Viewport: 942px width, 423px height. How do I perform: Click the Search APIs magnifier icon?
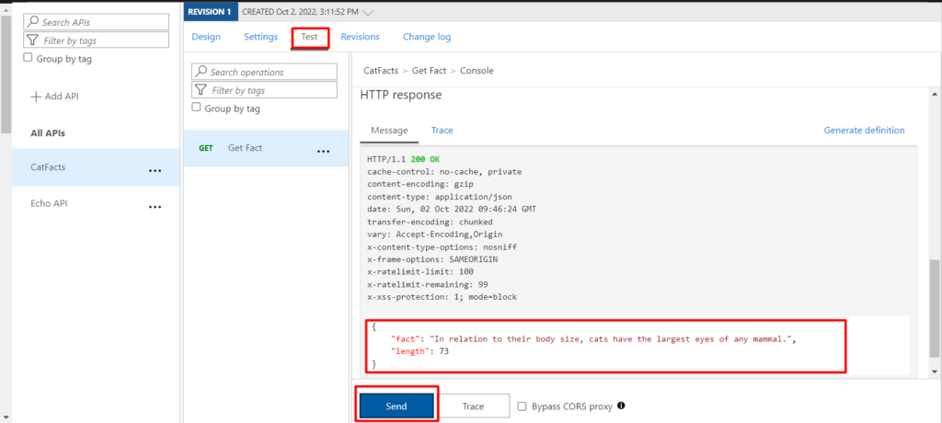click(x=34, y=22)
